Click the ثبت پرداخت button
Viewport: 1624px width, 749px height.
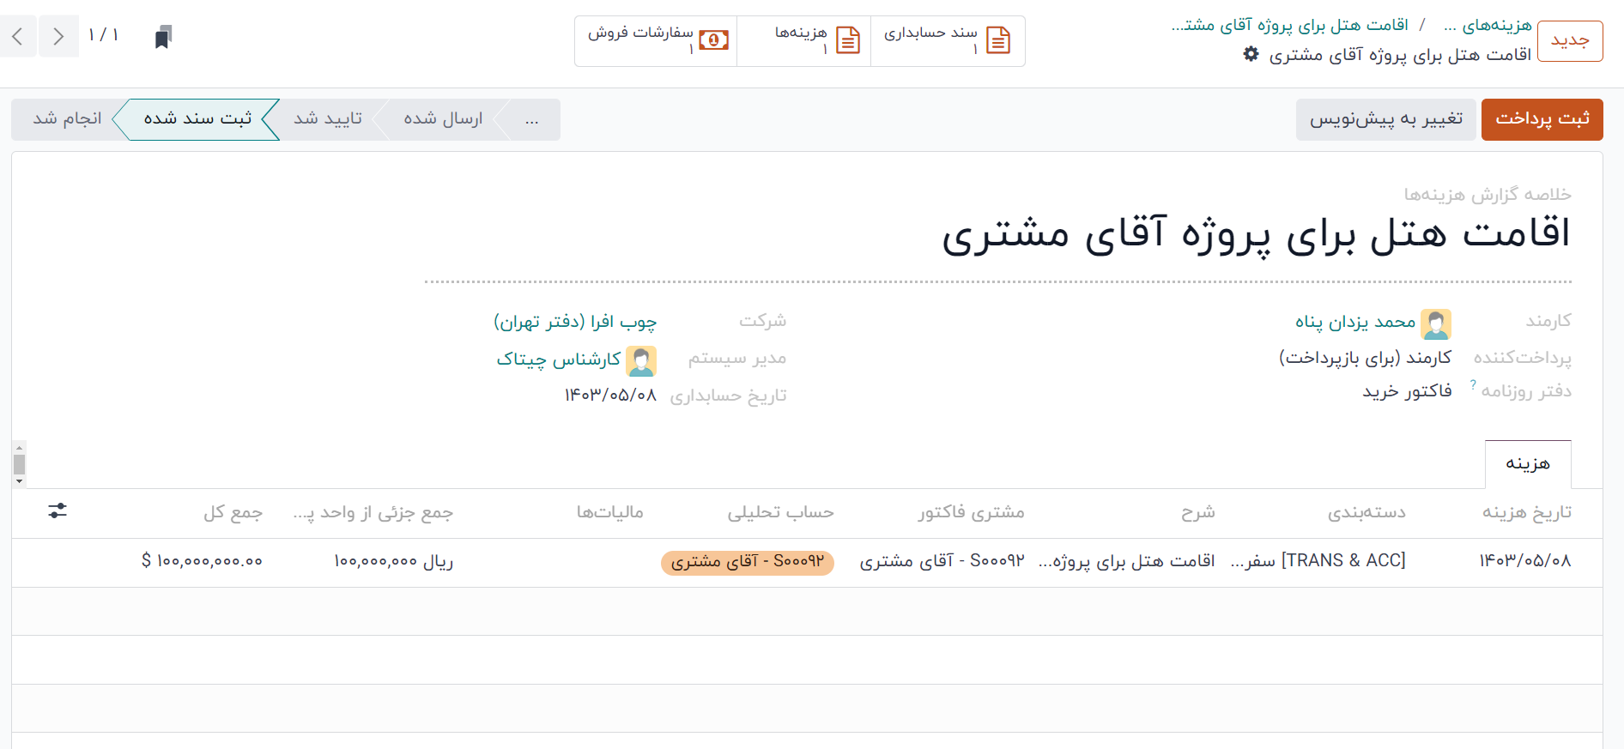(1542, 119)
